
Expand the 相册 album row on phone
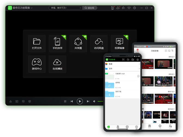[x=122, y=64]
